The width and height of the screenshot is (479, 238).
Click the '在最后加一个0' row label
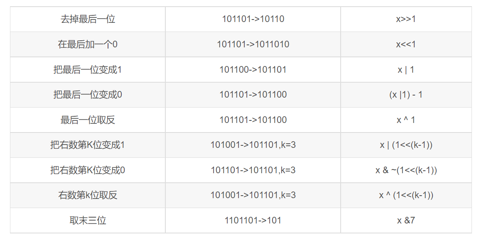click(x=88, y=44)
